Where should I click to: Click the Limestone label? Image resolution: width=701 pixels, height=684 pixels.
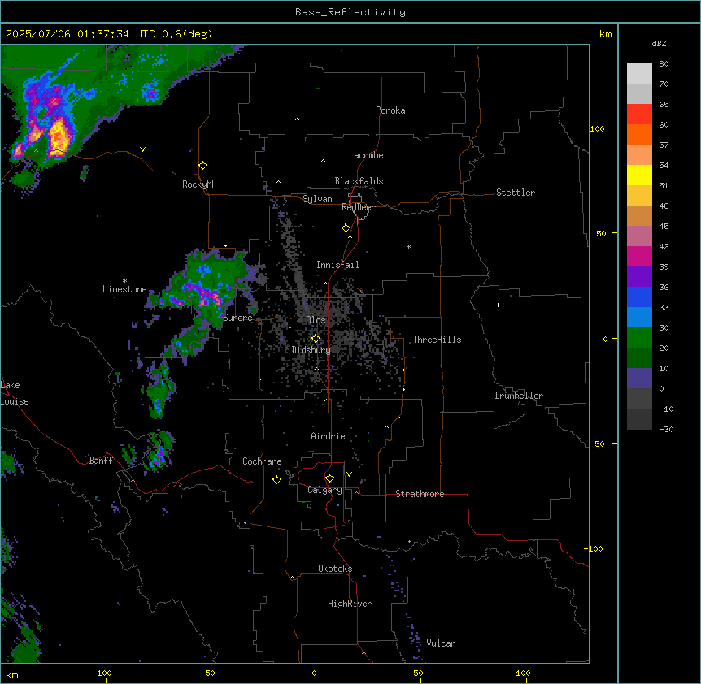click(124, 289)
